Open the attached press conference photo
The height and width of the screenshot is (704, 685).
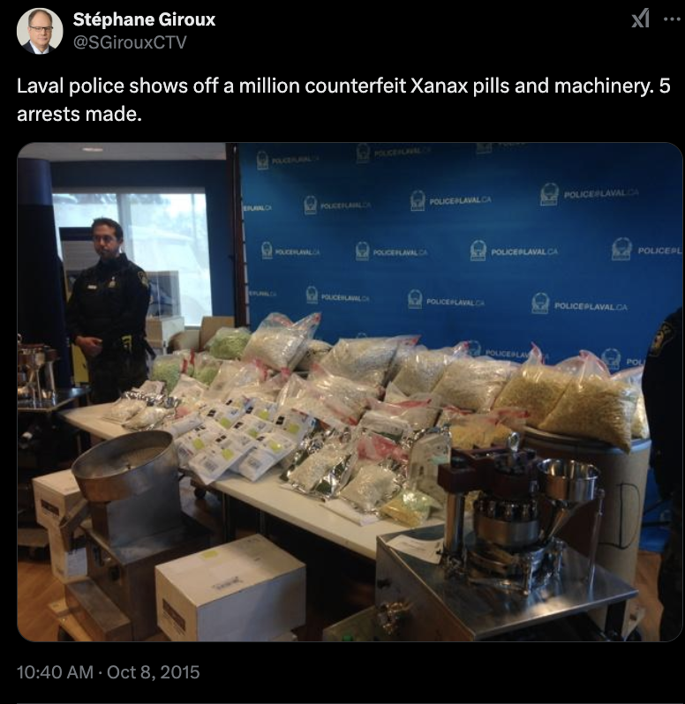point(350,392)
